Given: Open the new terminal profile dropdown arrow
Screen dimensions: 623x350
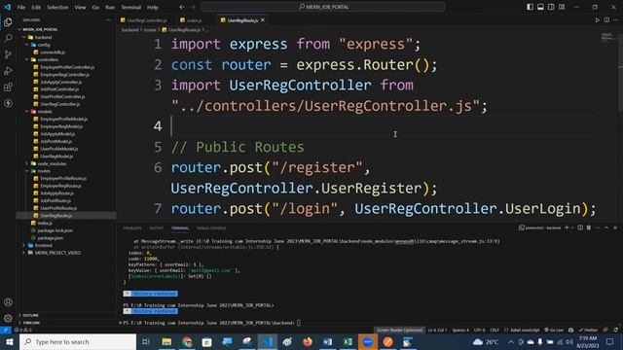Looking at the screenshot, I should 572,227.
